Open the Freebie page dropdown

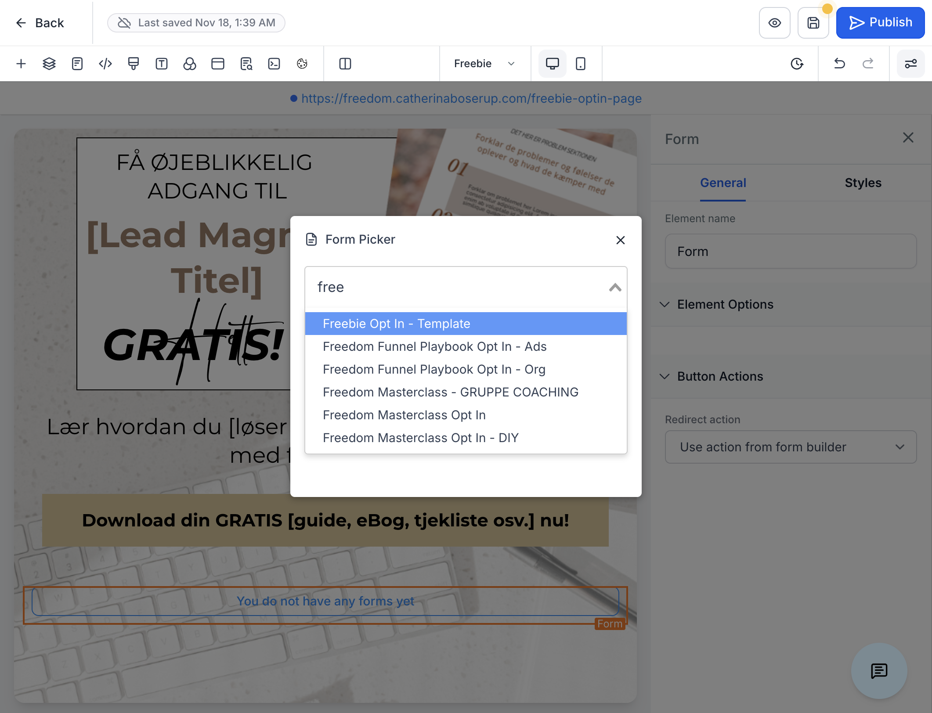tap(484, 64)
